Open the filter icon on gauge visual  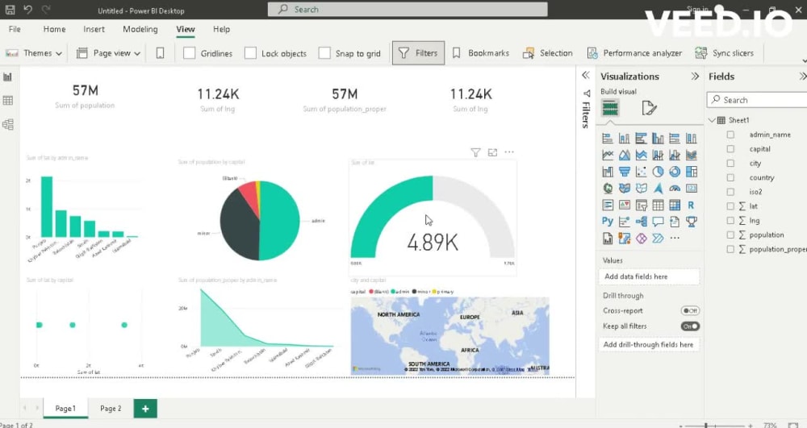pos(475,152)
